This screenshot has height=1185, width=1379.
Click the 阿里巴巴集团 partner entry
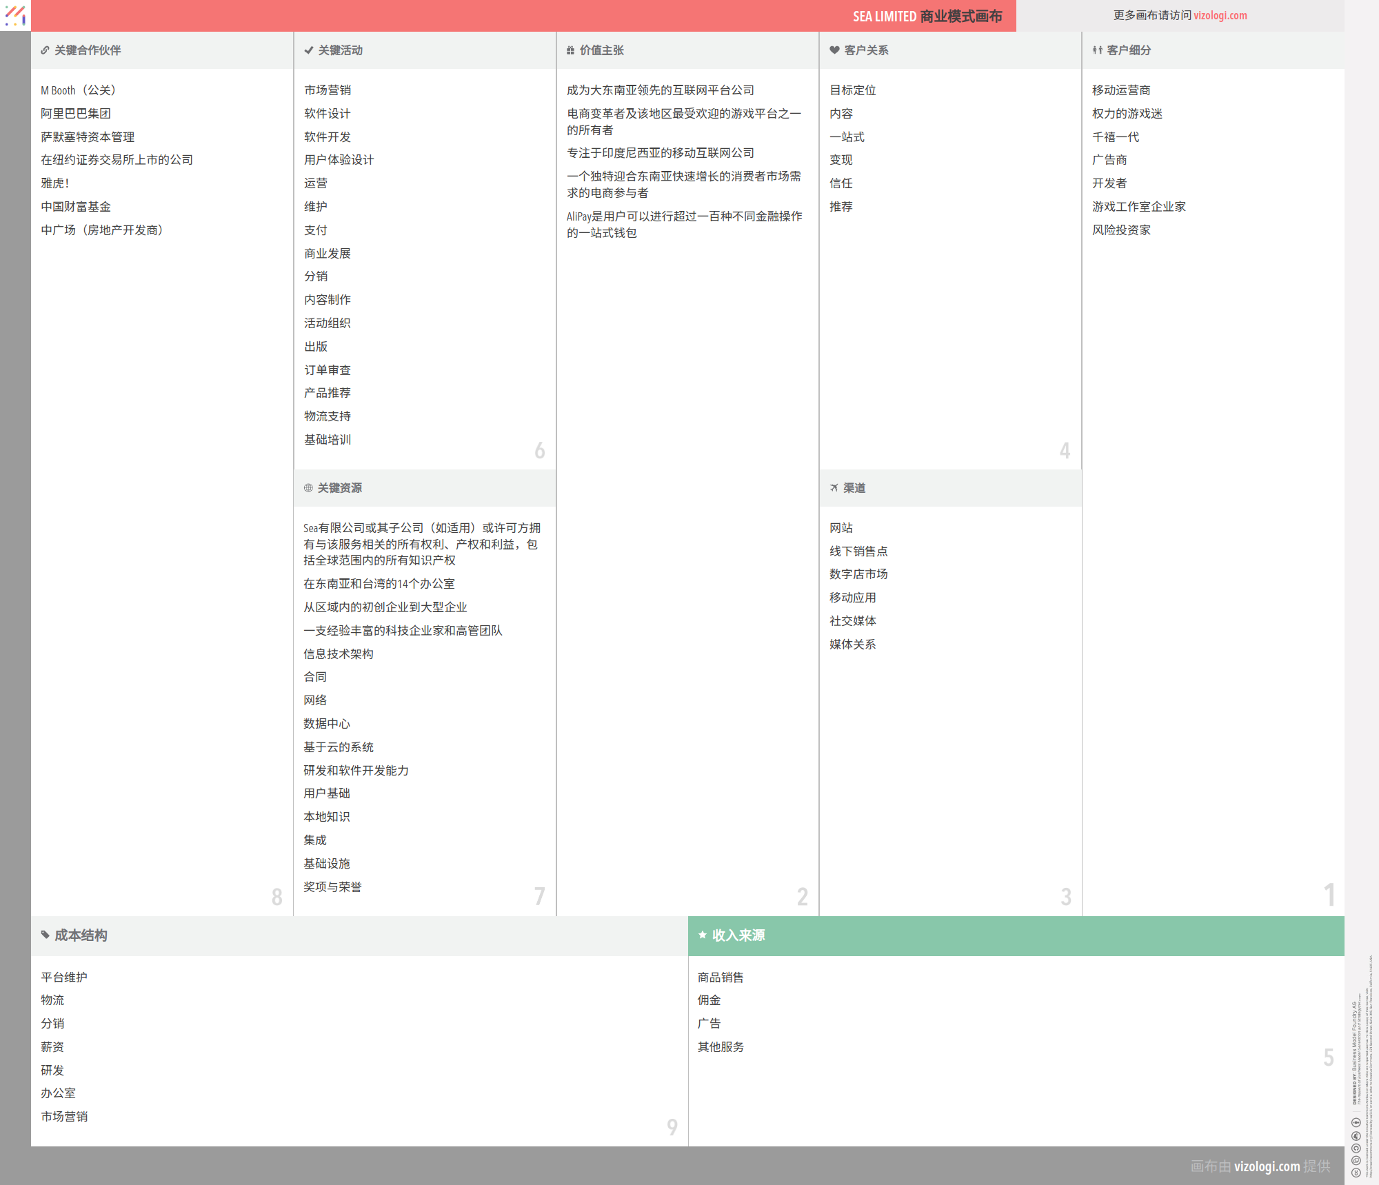point(76,114)
